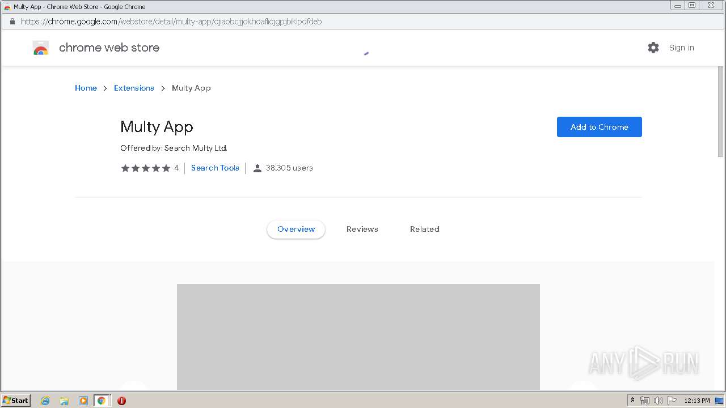Switch to the Overview tab
The width and height of the screenshot is (726, 408).
(x=296, y=229)
